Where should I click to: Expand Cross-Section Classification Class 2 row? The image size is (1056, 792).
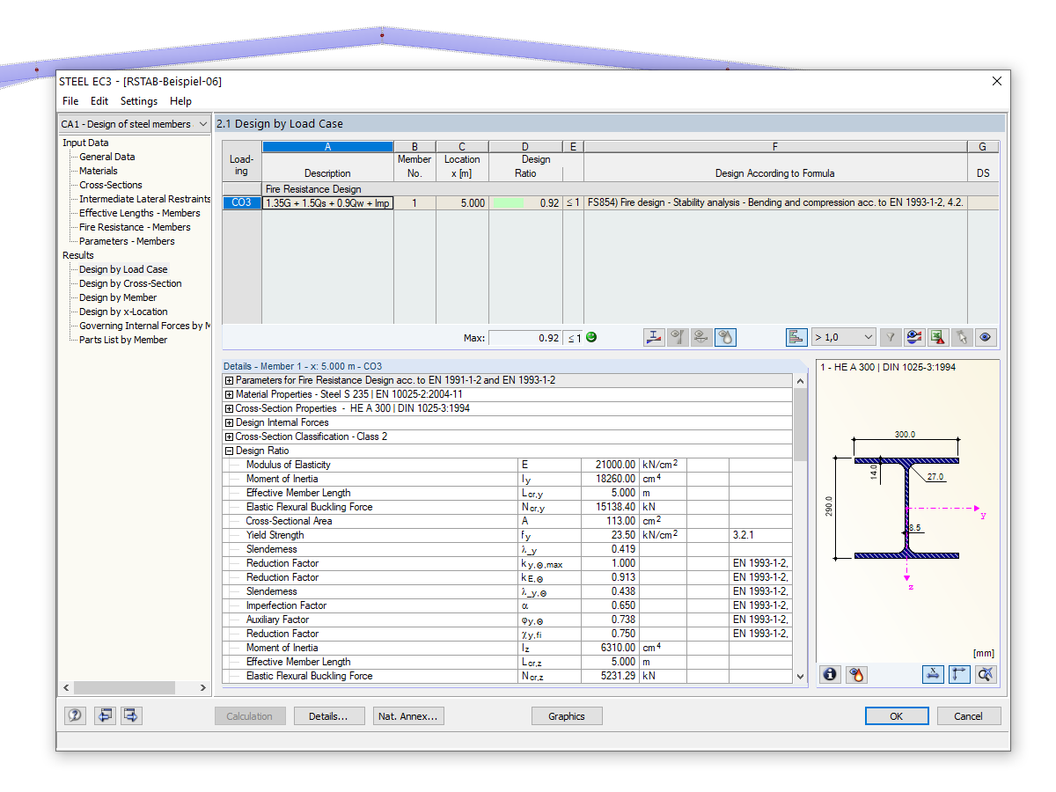(230, 436)
